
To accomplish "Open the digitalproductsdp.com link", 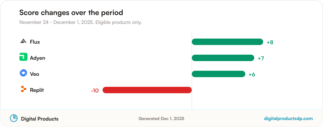I will [289, 118].
